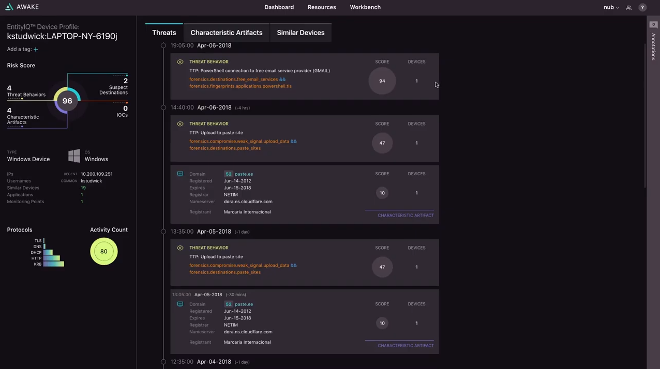Open the user accounts icon
The width and height of the screenshot is (660, 369).
628,8
